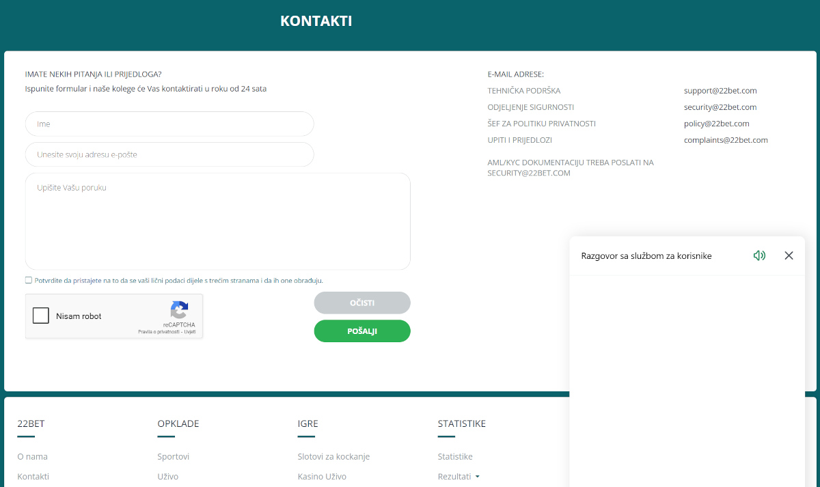This screenshot has width=820, height=487.
Task: Click the 'Upišite Vašu poruku' message textarea
Action: tap(218, 221)
